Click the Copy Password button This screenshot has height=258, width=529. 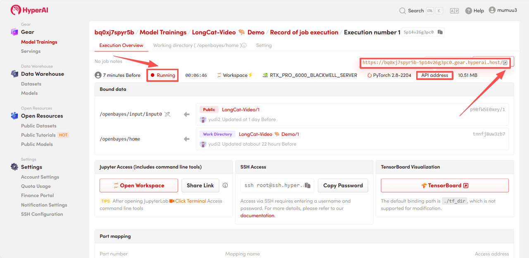click(x=343, y=185)
